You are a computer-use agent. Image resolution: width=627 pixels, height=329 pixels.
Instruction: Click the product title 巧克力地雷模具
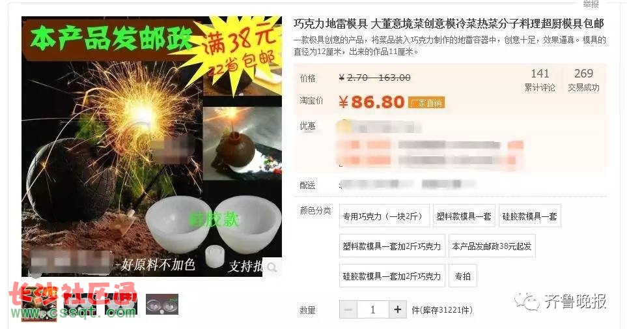click(330, 24)
